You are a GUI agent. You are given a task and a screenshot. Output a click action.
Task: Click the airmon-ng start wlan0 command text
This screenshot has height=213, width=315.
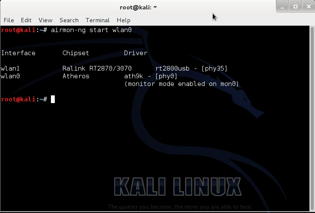(91, 30)
